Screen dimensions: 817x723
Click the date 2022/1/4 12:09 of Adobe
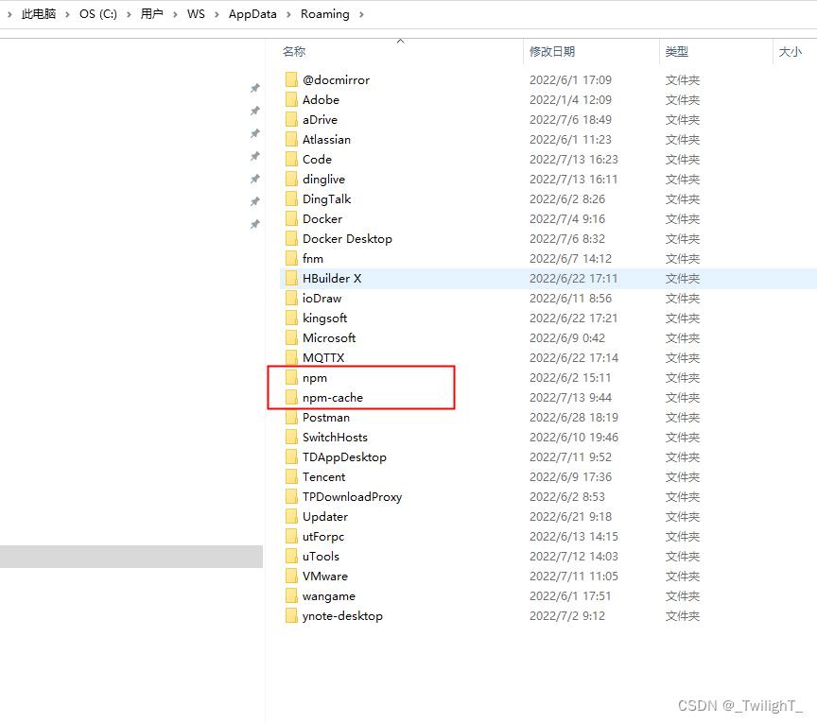tap(570, 100)
